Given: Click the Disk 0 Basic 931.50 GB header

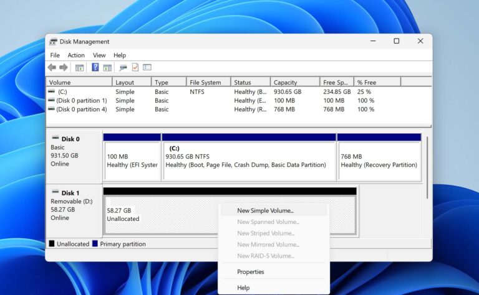Looking at the screenshot, I should 74,157.
